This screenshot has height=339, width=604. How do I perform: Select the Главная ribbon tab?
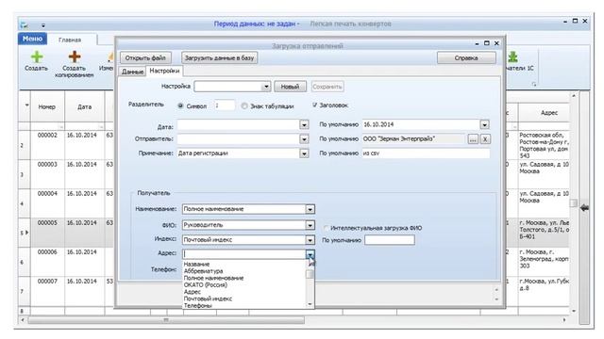pyautogui.click(x=70, y=40)
